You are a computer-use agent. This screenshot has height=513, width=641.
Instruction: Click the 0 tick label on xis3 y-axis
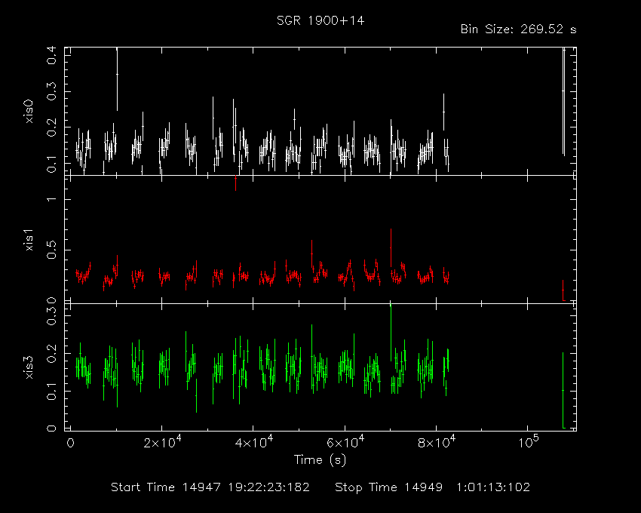(51, 429)
